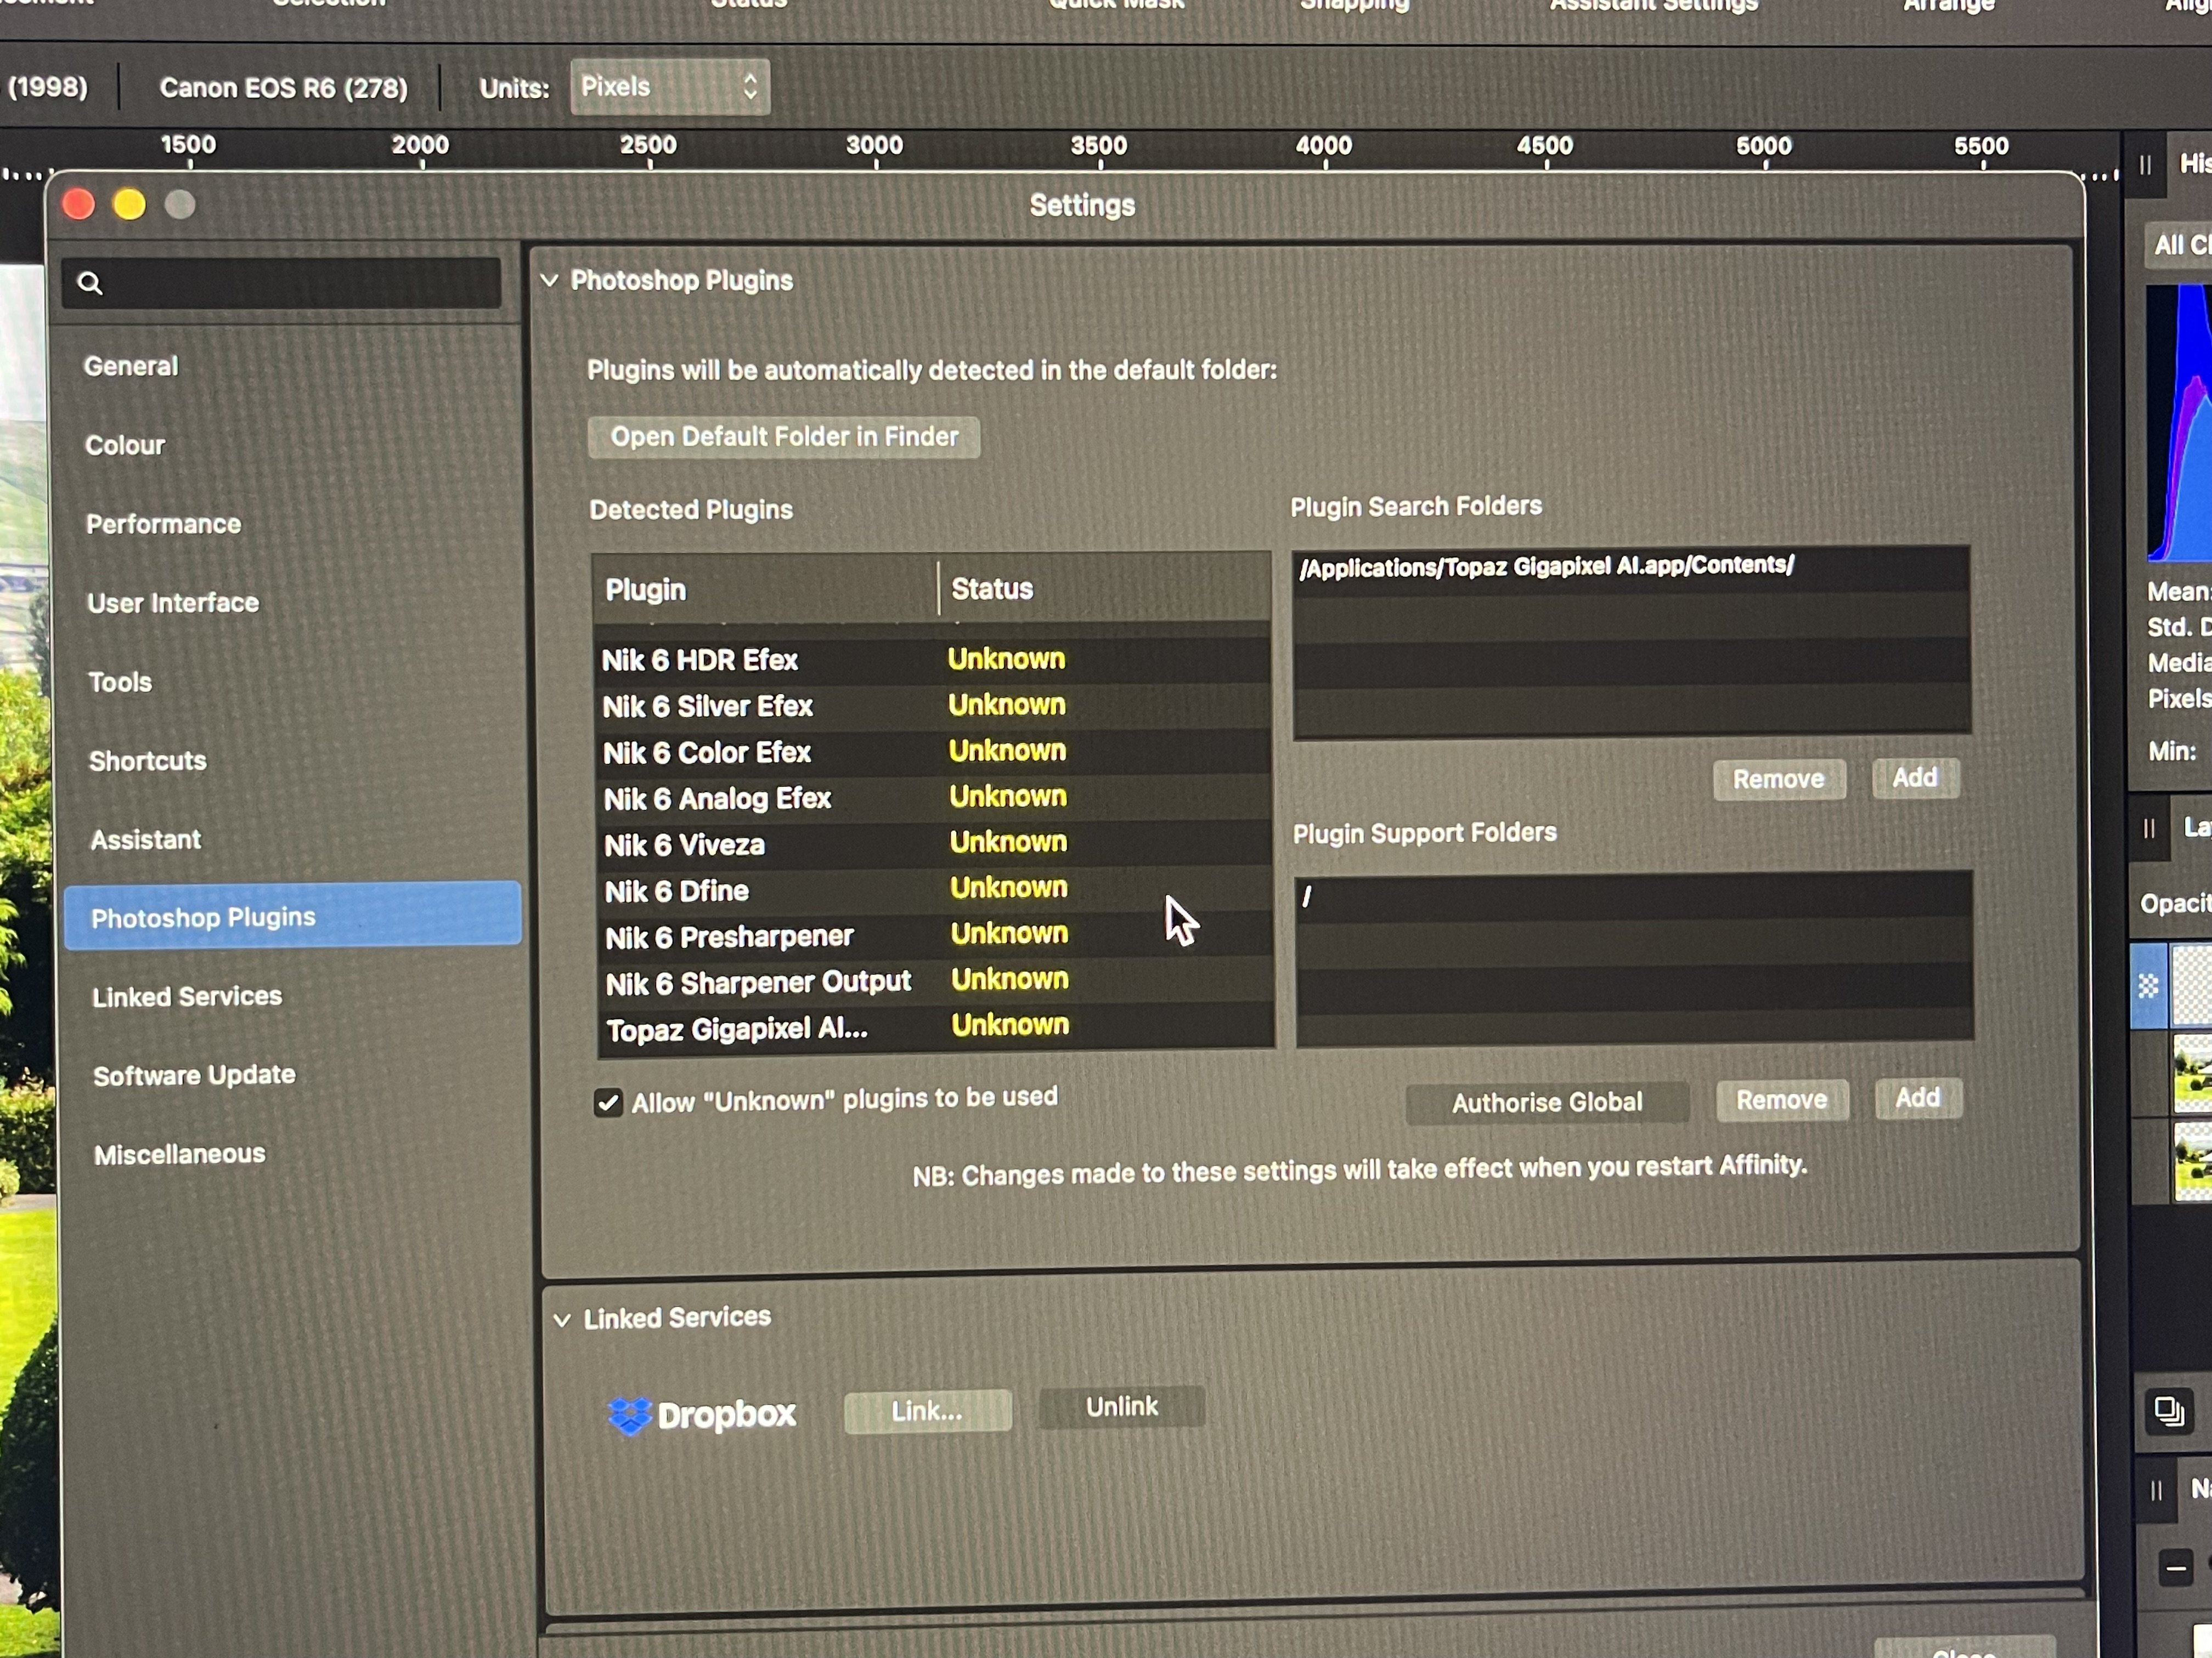Screen dimensions: 2212x1658
Task: Collapse the Photoshop Plugins section
Action: tap(549, 281)
